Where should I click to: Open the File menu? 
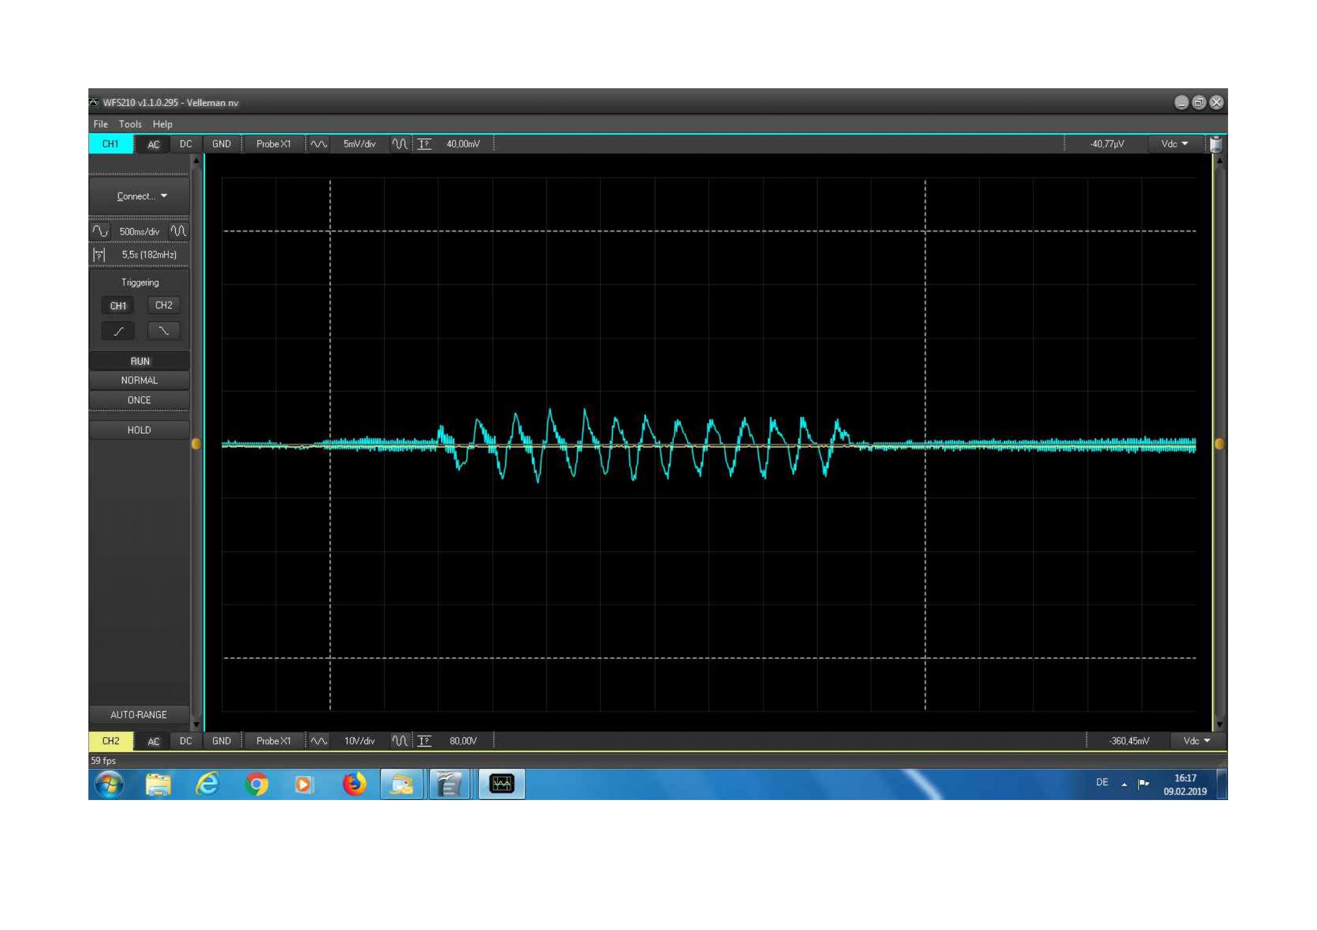(x=100, y=124)
